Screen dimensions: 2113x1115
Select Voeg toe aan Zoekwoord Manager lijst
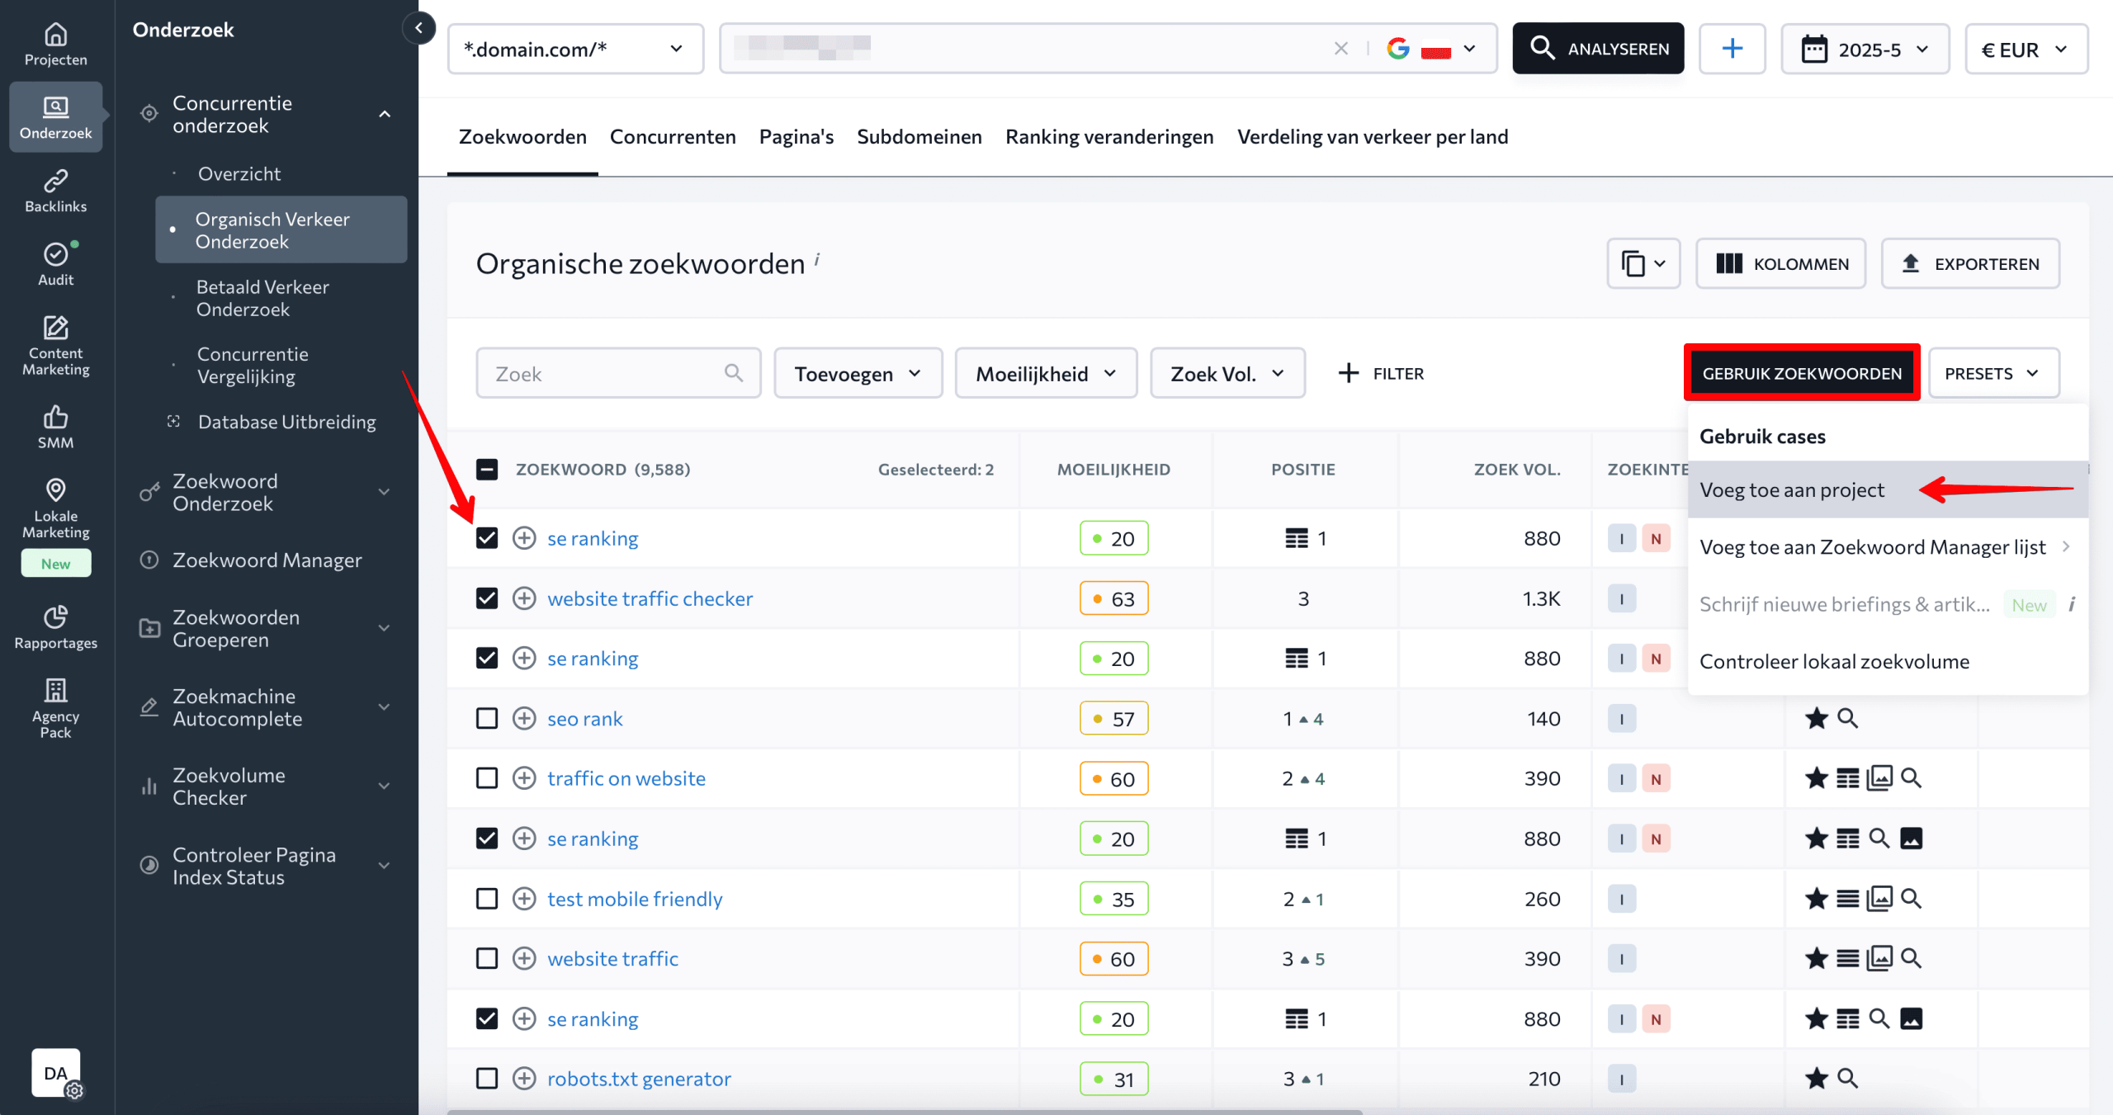1888,546
